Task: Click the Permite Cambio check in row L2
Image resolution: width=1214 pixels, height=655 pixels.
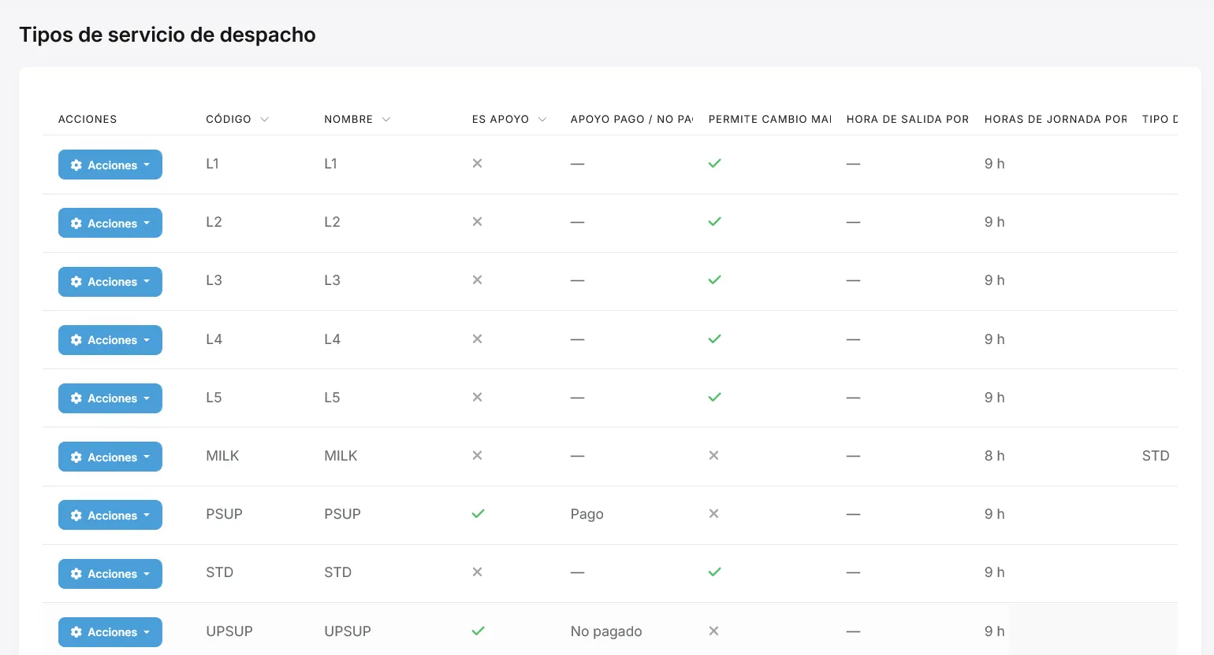Action: (x=714, y=222)
